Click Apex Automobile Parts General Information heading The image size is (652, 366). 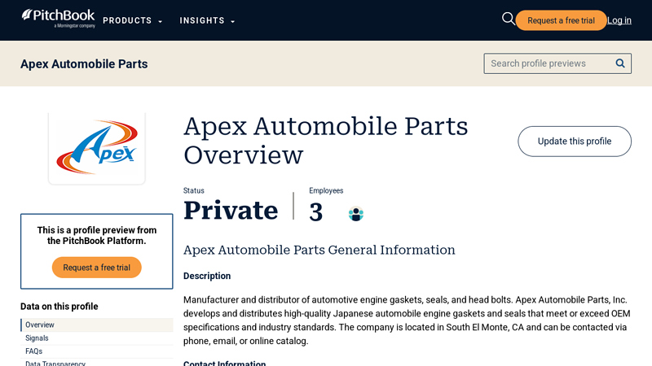click(x=319, y=250)
